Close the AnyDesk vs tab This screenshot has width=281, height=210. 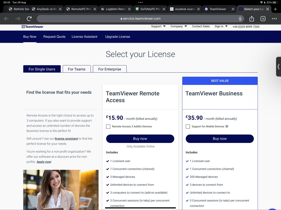click(60, 9)
